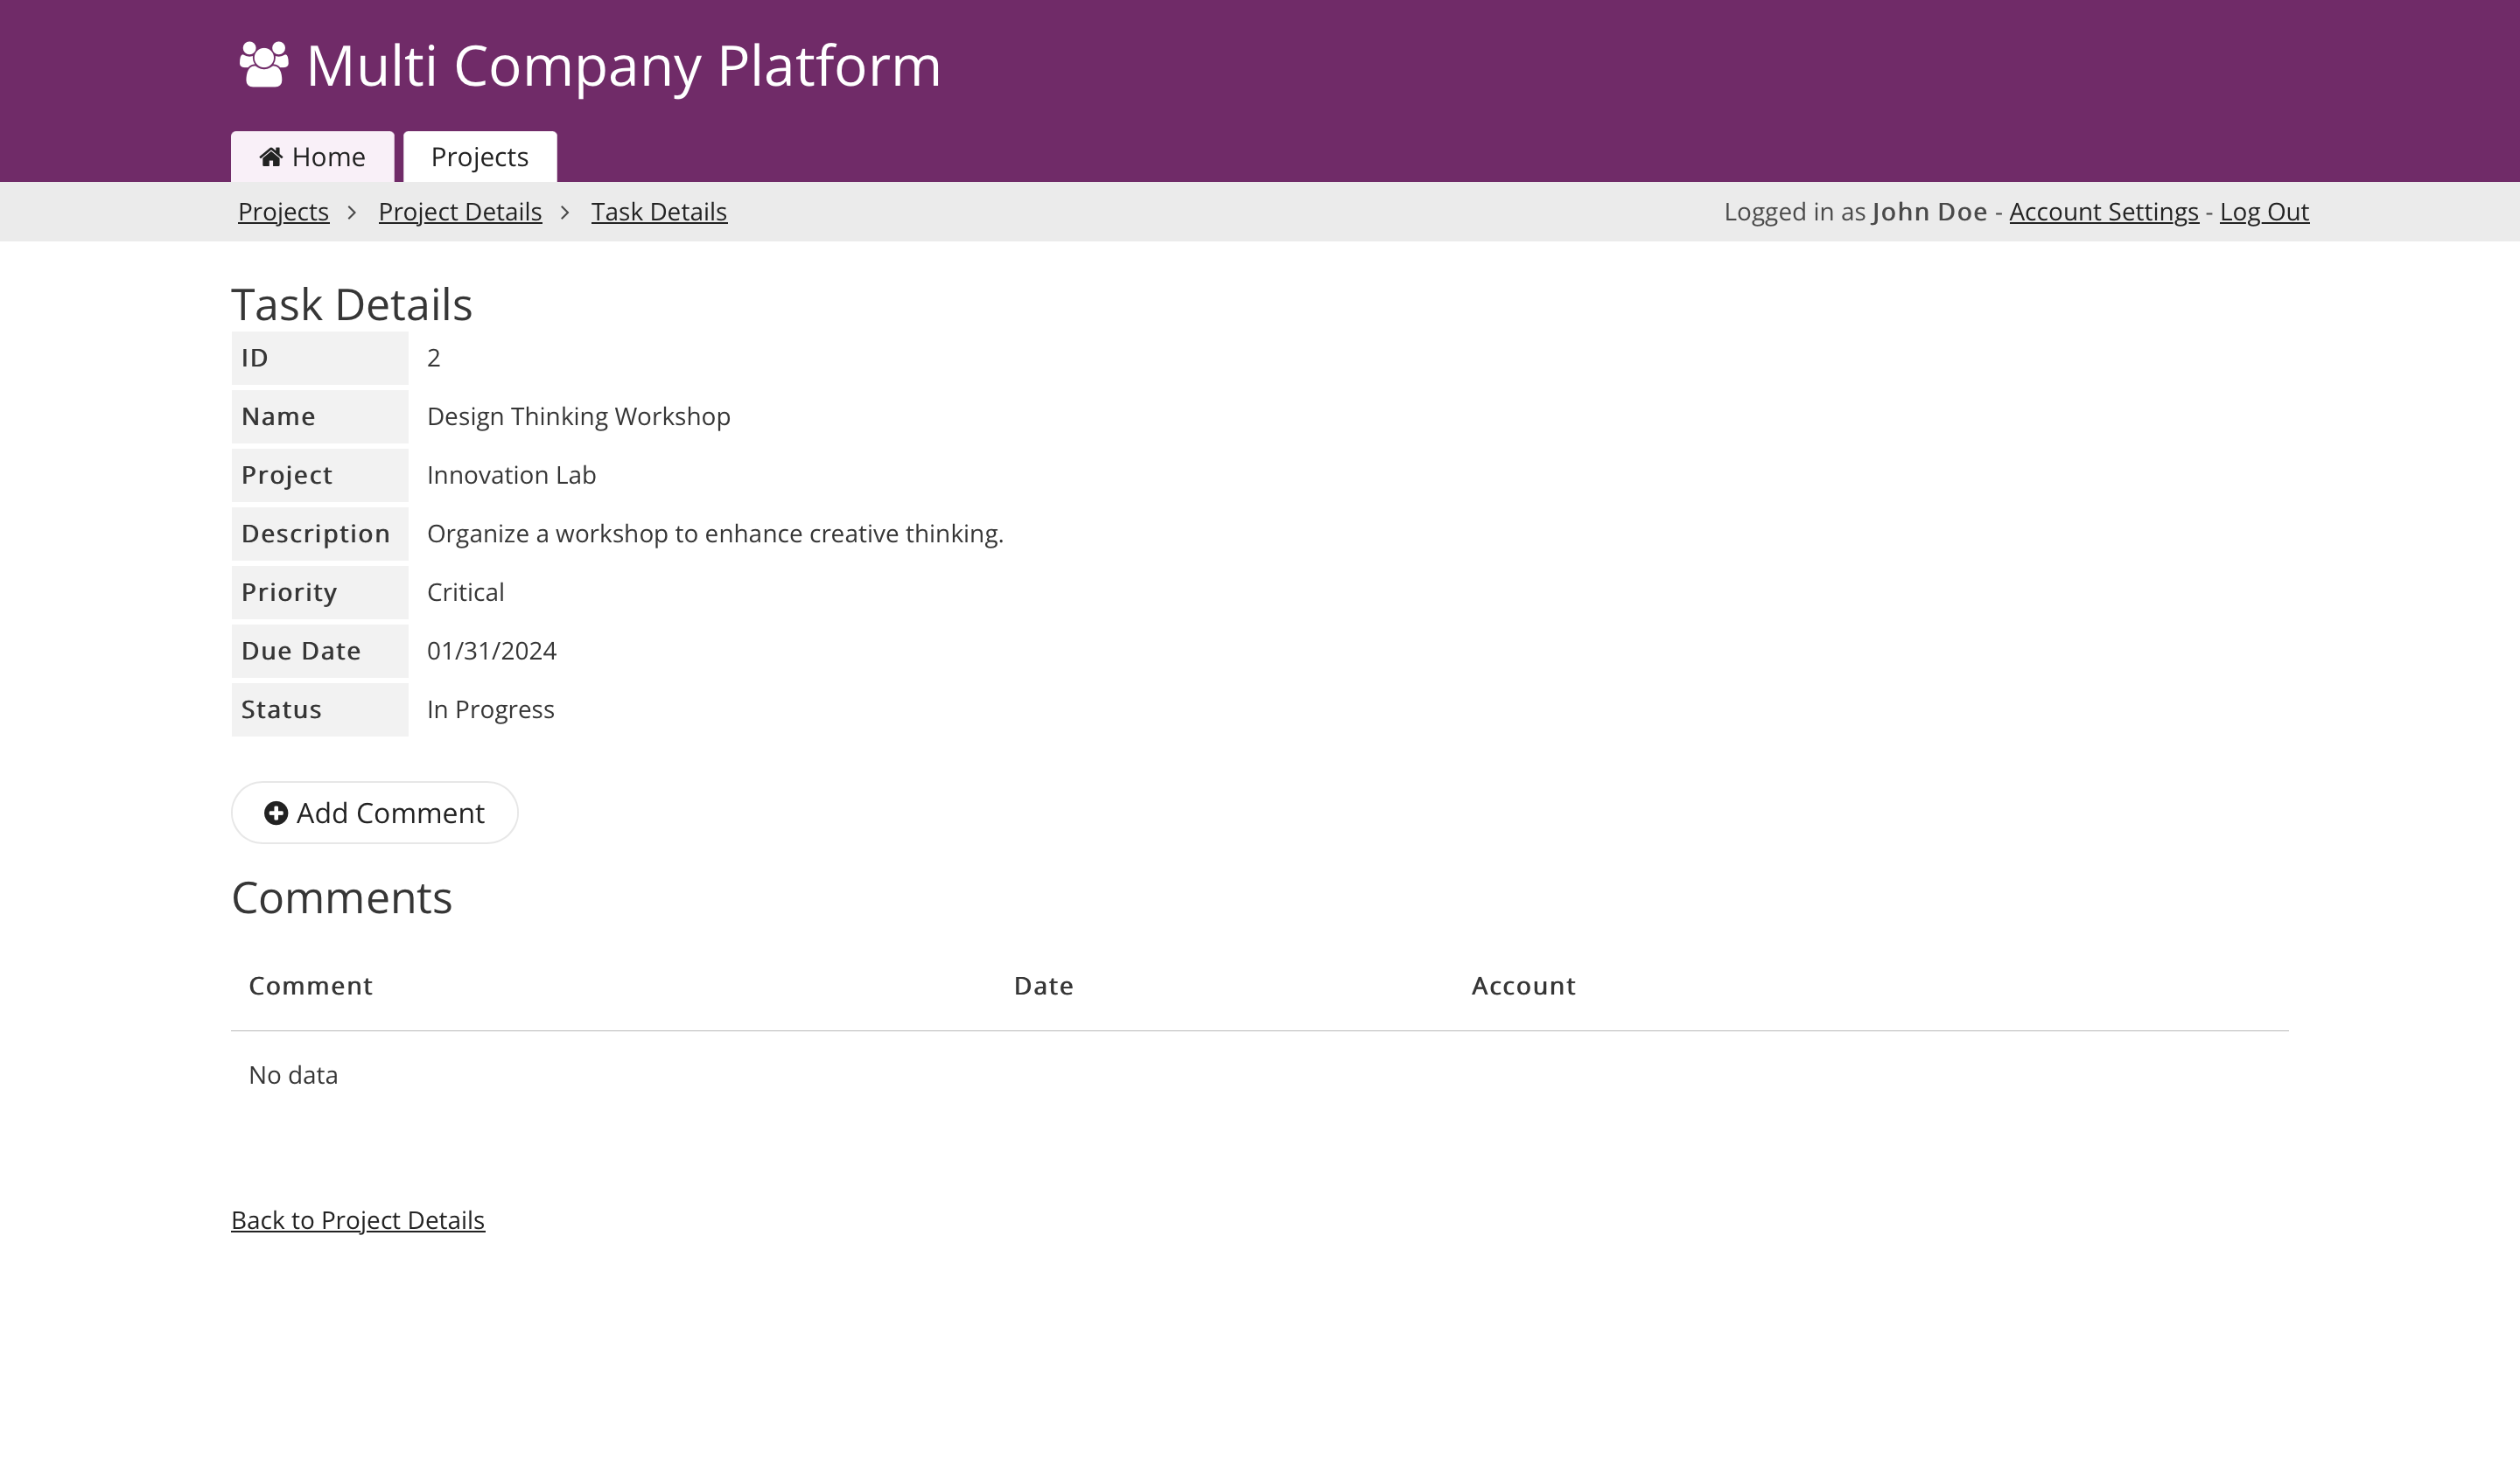Open Project Details breadcrumb link
Screen dimensions: 2520x1480
460,212
